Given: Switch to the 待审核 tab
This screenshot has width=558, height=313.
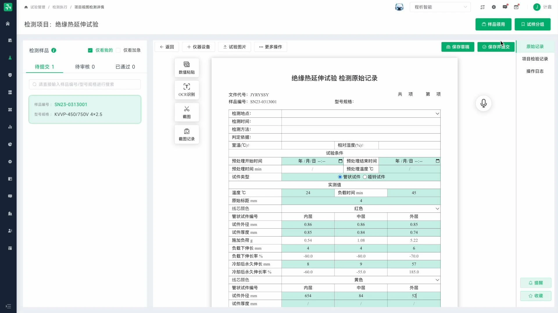Looking at the screenshot, I should pos(84,67).
